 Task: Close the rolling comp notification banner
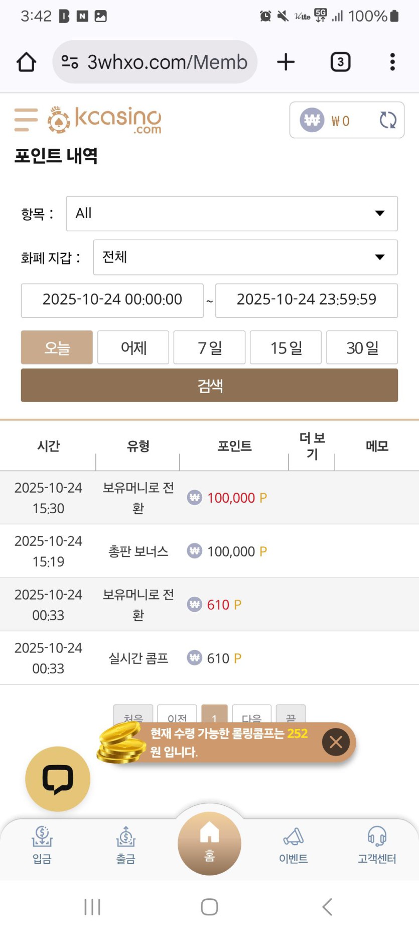click(336, 742)
